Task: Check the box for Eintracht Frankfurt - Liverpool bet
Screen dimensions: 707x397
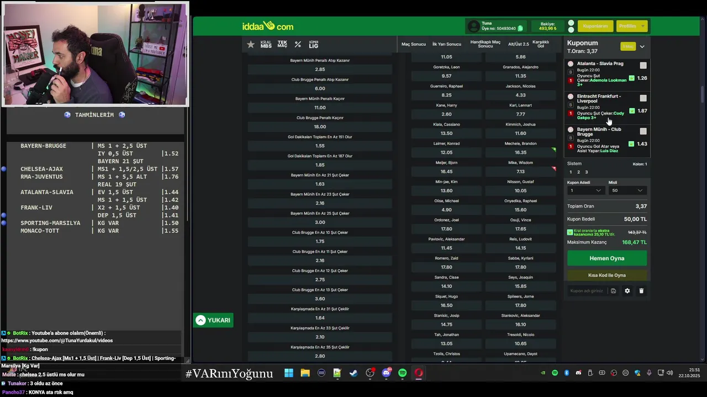Action: click(643, 98)
